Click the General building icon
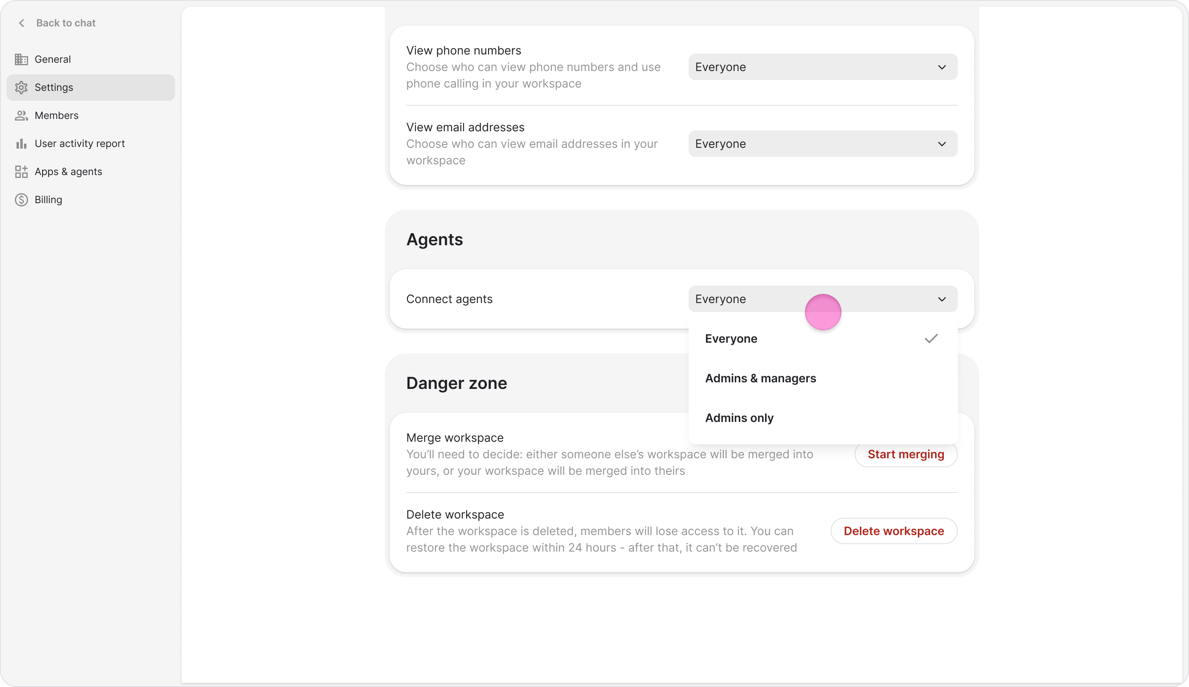The height and width of the screenshot is (687, 1189). (x=21, y=59)
